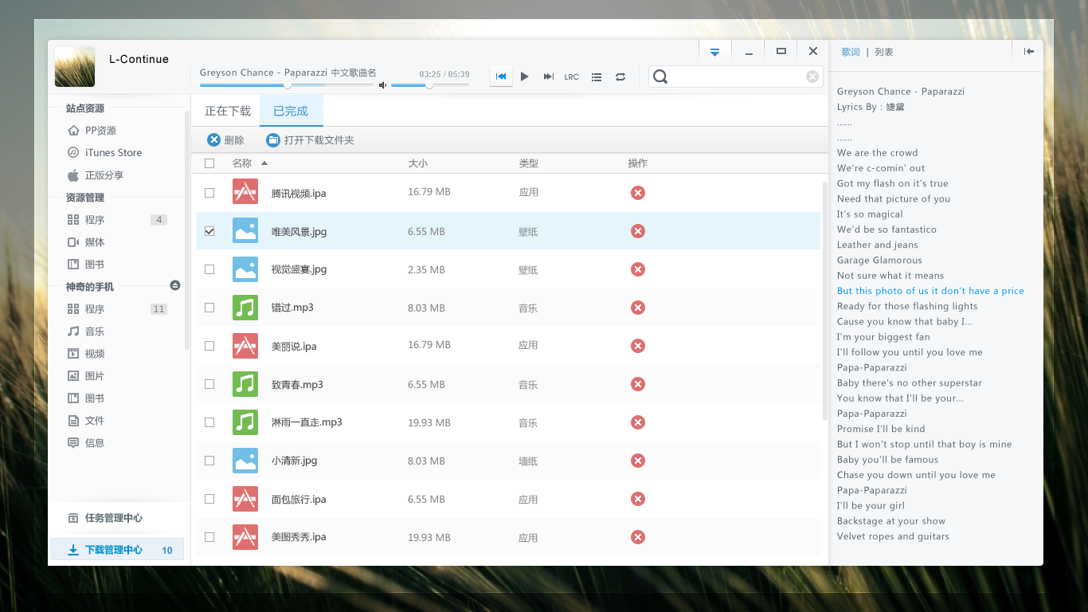Delete 美丽说.ipa with its red X
This screenshot has height=612, width=1088.
[x=637, y=346]
